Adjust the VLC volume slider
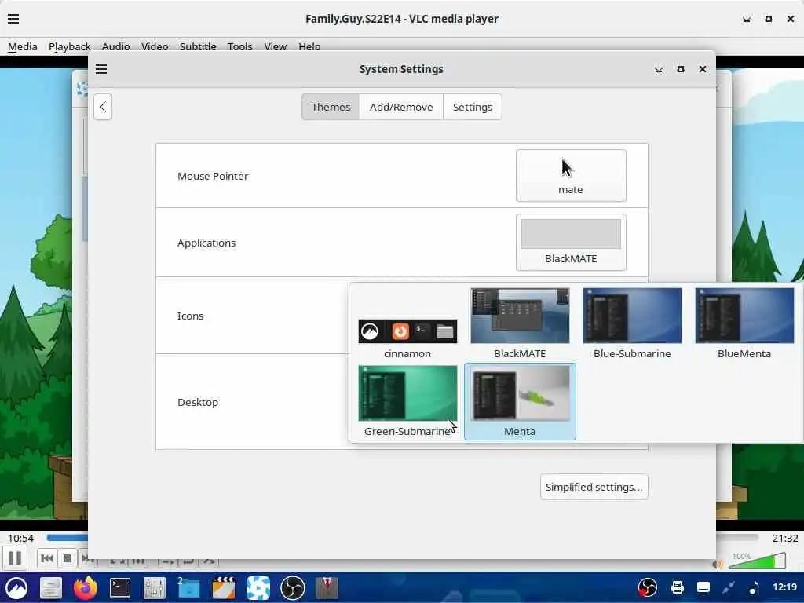 point(757,561)
